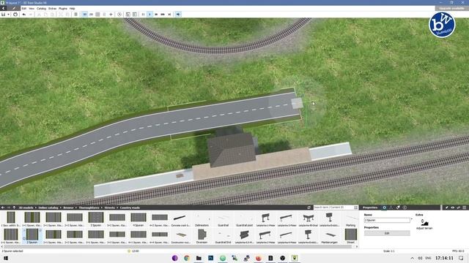Click 'Thoroughfares' breadcrumb

click(89, 207)
